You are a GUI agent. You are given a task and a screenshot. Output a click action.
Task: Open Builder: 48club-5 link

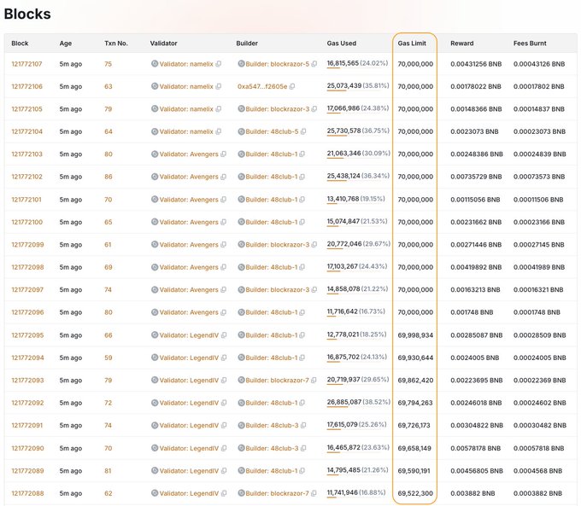tap(272, 131)
